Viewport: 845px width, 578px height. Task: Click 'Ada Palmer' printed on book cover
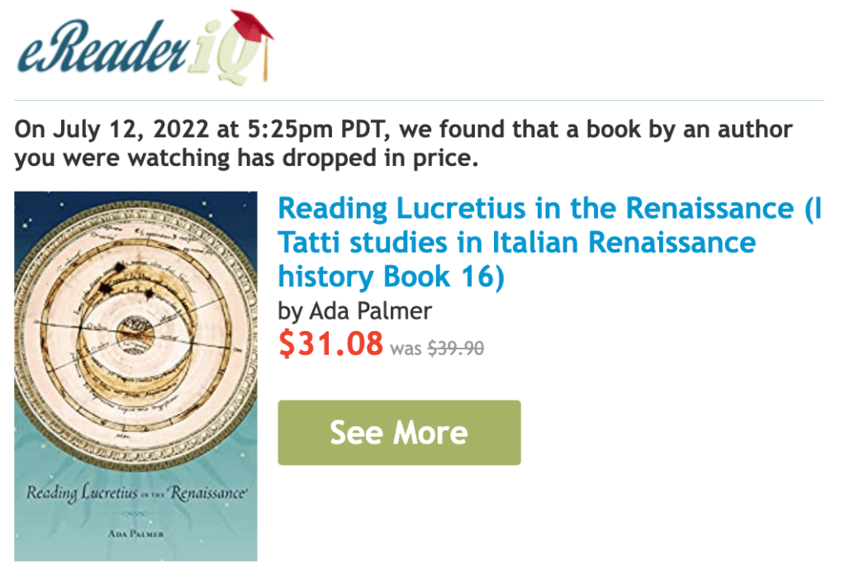[136, 534]
